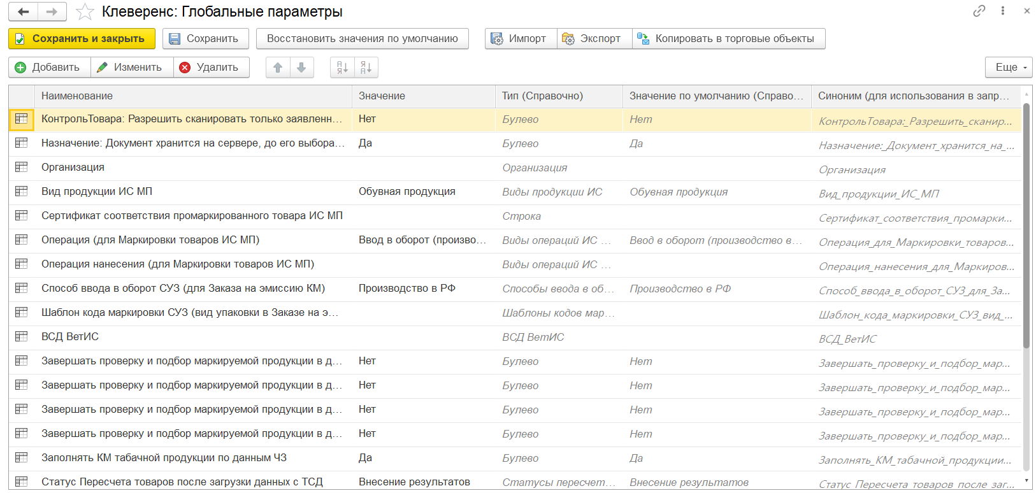
Task: Click the row icon for Сертификат соответствия промаркированного товара
Action: [21, 215]
